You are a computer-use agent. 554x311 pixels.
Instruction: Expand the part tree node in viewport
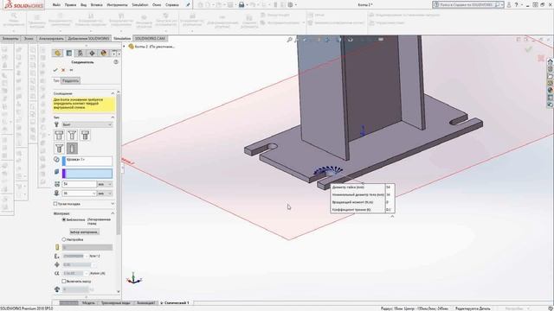[124, 46]
